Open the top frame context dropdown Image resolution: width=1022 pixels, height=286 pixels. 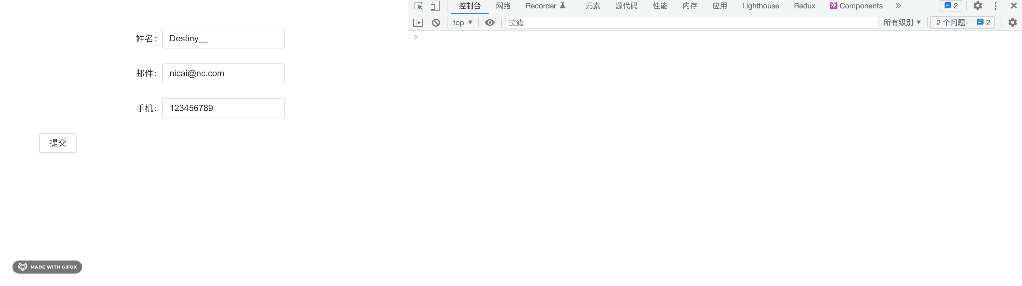pyautogui.click(x=462, y=23)
